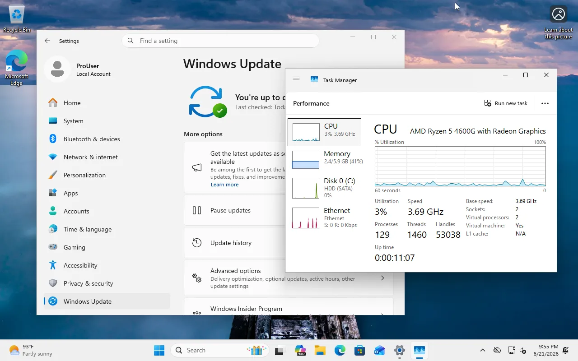Viewport: 578px width, 361px height.
Task: Select Disk 0 (C:) in the performance list
Action: (x=324, y=188)
